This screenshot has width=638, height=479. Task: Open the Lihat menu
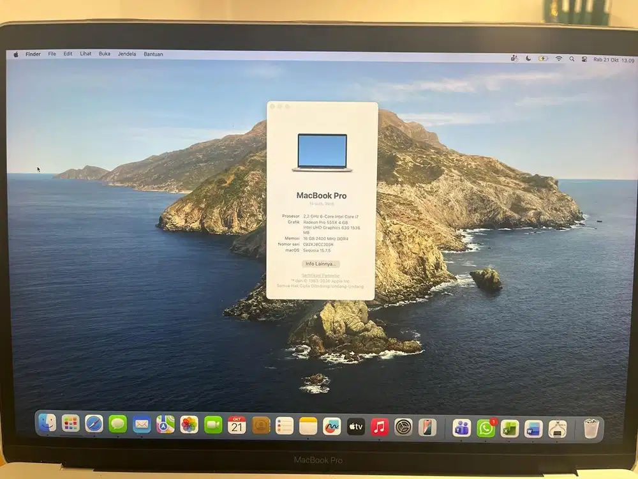point(85,54)
